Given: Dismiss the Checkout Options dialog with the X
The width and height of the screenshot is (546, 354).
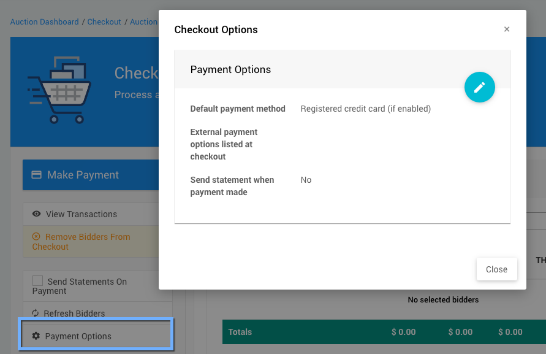Looking at the screenshot, I should (507, 29).
